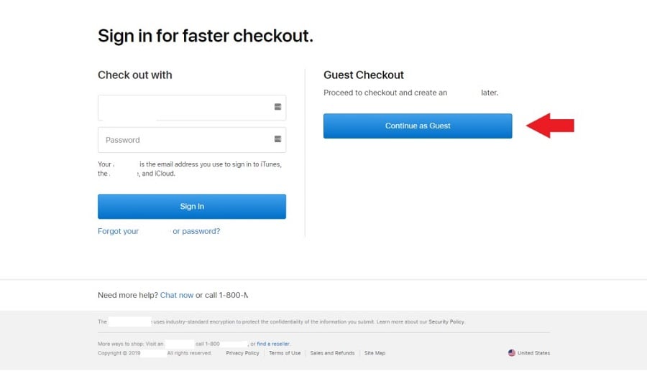
Task: Choose Continue as Guest
Action: [x=418, y=126]
